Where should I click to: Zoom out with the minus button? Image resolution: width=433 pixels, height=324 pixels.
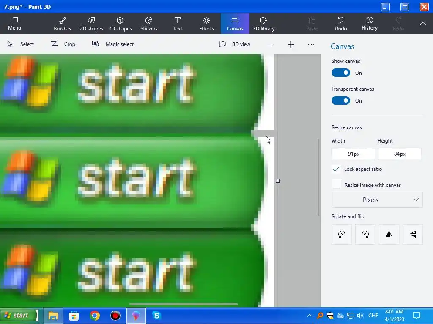coord(270,44)
